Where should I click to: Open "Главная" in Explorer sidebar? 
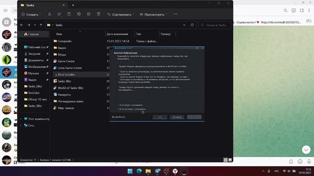coord(33,34)
